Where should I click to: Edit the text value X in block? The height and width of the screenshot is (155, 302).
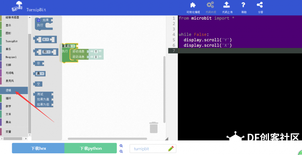tap(96, 57)
